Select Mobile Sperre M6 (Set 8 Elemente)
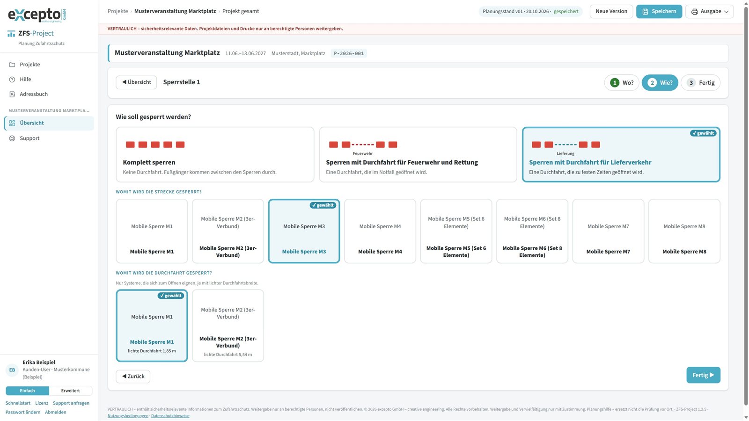 coord(532,231)
